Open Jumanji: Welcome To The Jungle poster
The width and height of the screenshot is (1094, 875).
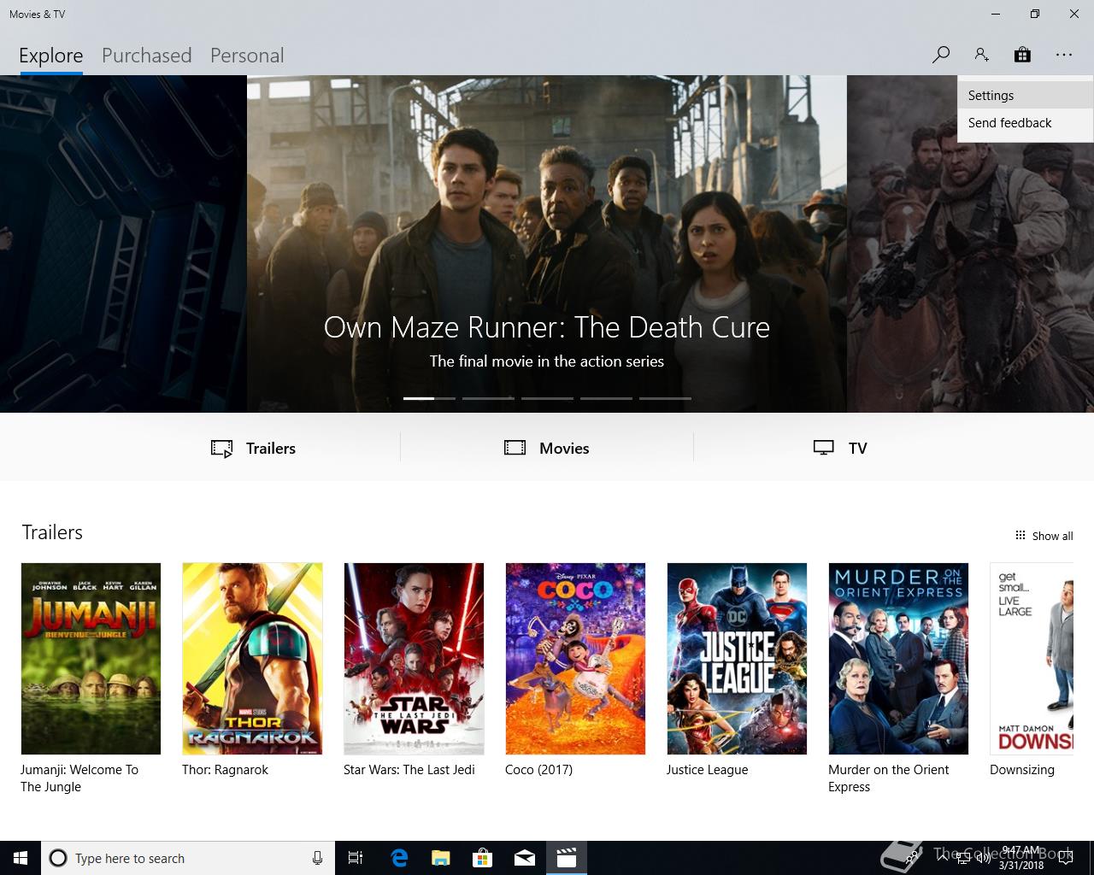[91, 659]
